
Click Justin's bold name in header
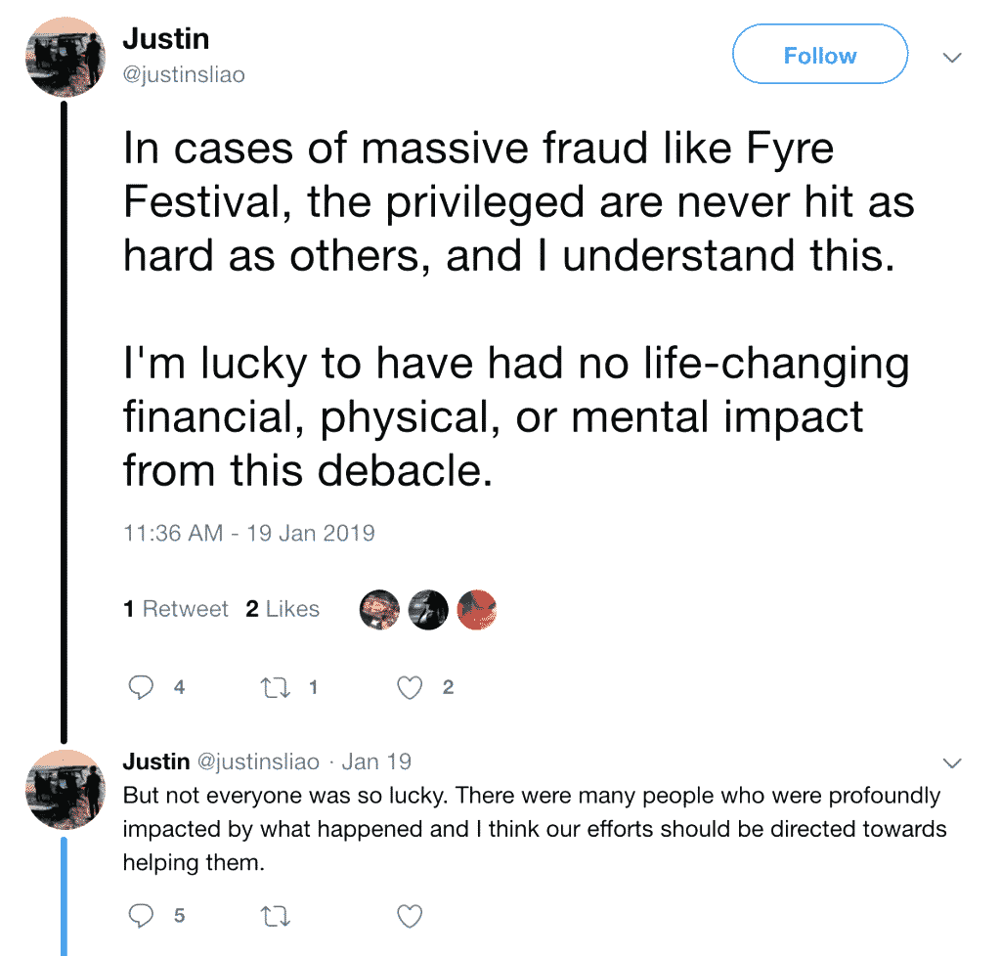[x=166, y=40]
